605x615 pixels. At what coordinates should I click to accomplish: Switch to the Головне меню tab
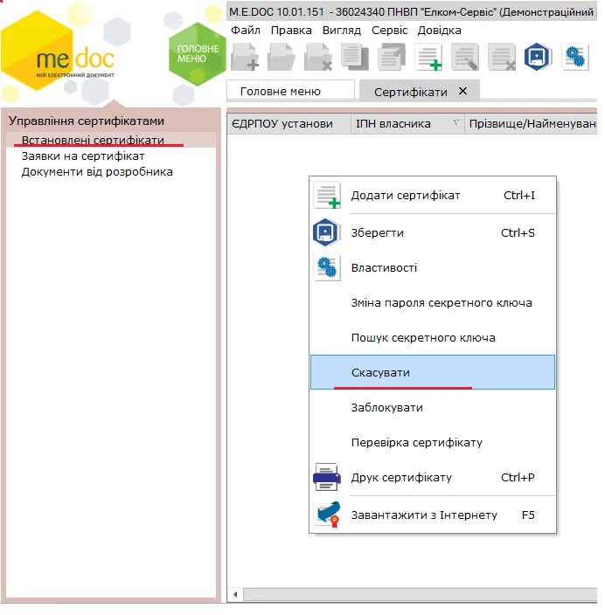[290, 92]
